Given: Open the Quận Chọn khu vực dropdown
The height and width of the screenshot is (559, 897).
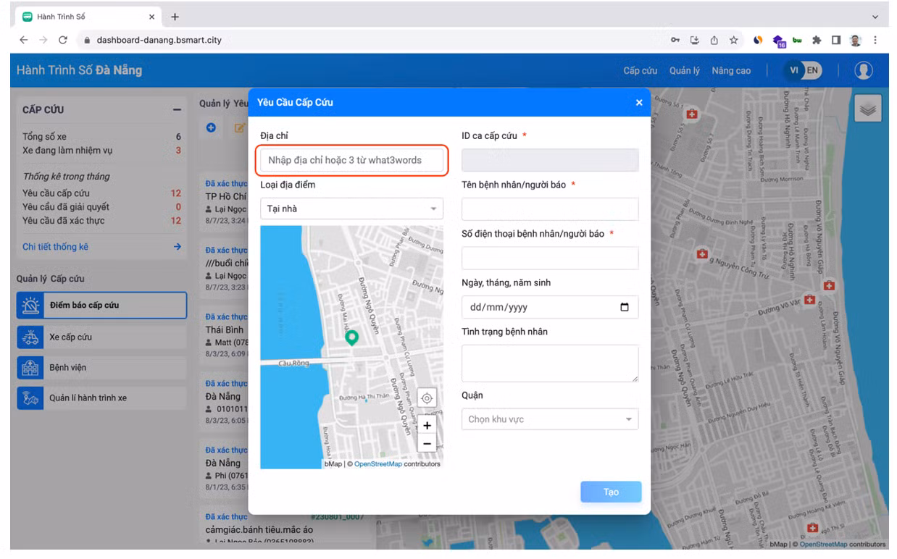Looking at the screenshot, I should point(550,419).
